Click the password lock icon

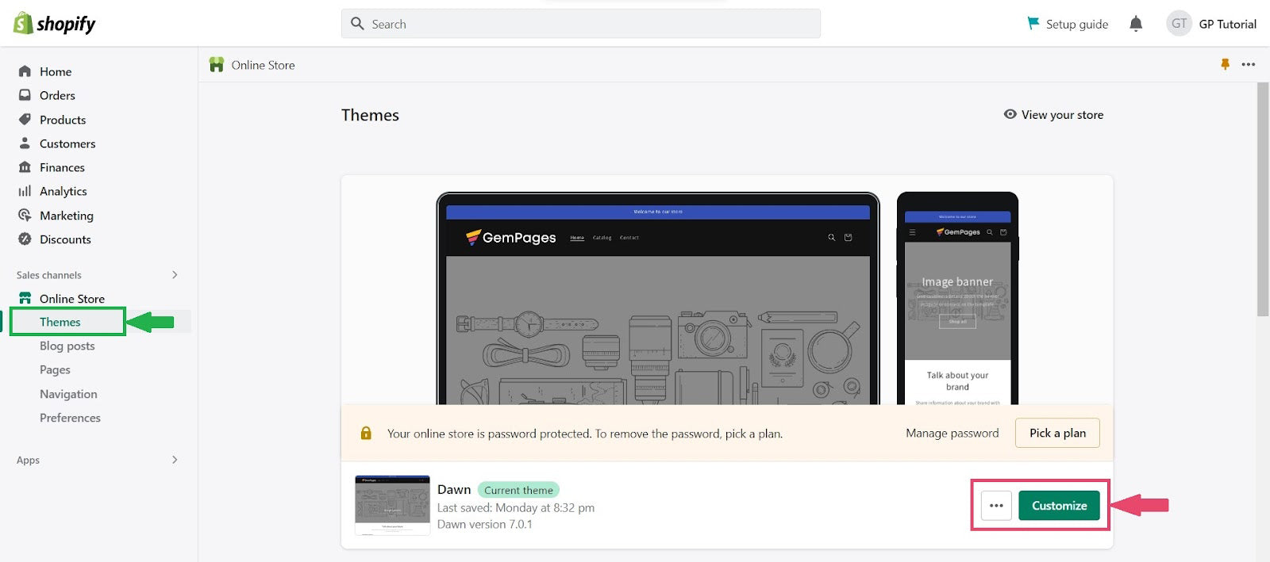366,433
